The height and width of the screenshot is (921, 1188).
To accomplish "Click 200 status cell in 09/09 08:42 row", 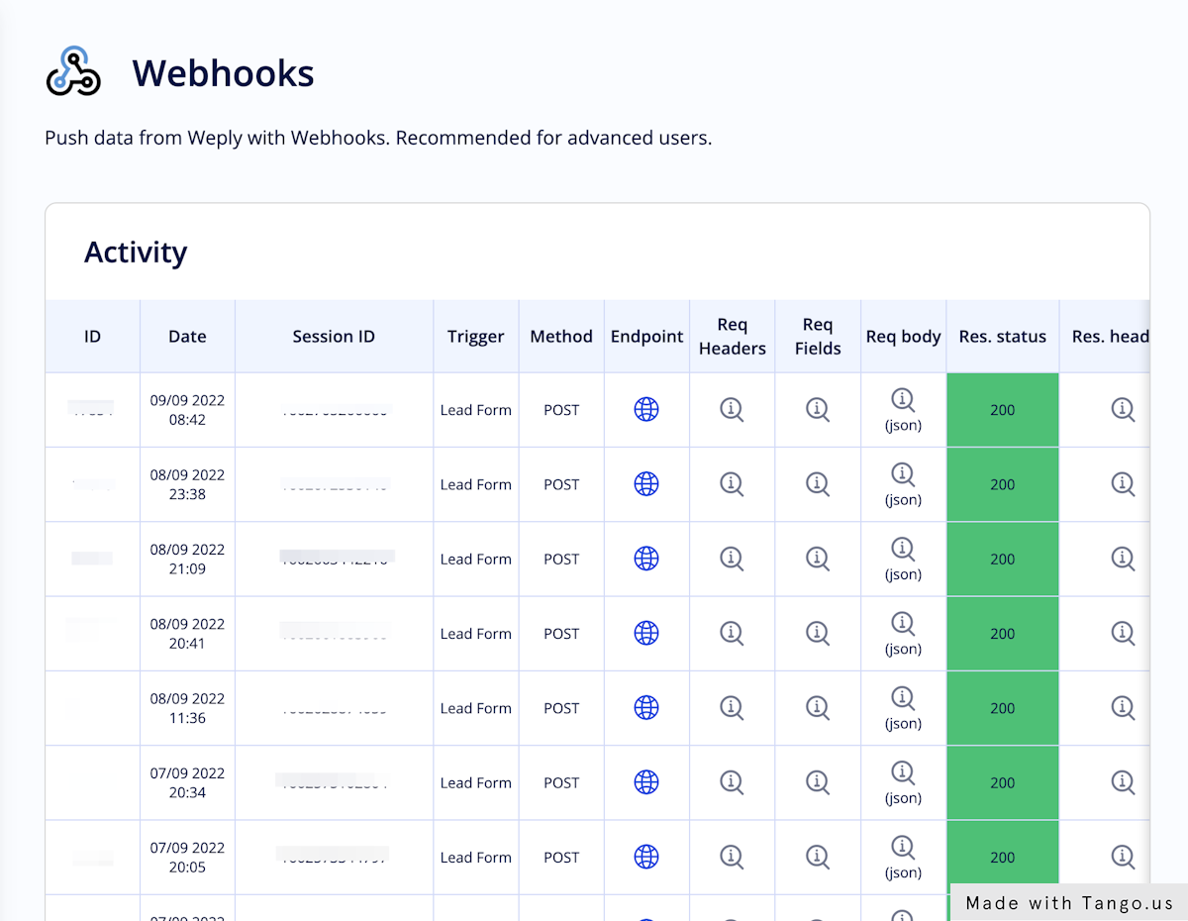I will (1003, 410).
